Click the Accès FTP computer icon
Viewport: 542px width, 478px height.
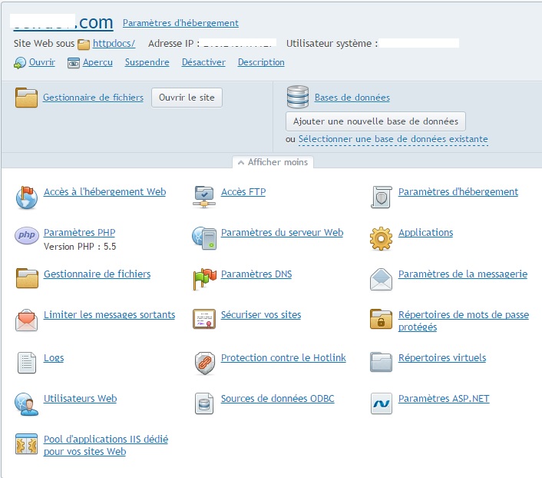(x=203, y=197)
